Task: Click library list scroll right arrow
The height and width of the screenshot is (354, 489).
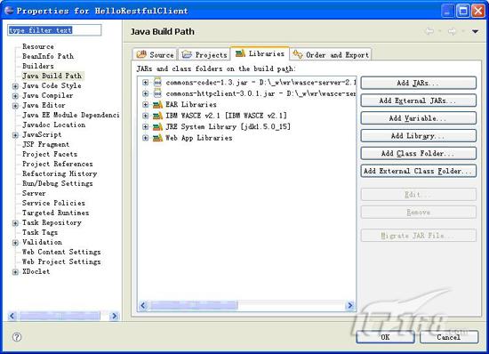Action: coord(350,305)
